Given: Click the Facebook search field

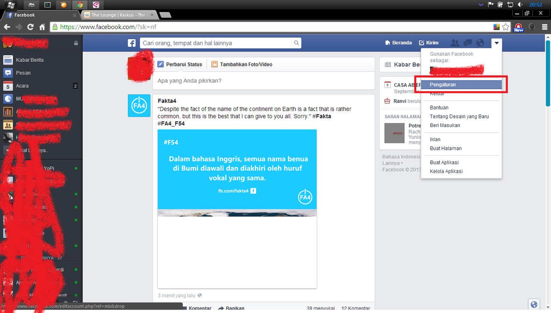Looking at the screenshot, I should tap(216, 43).
